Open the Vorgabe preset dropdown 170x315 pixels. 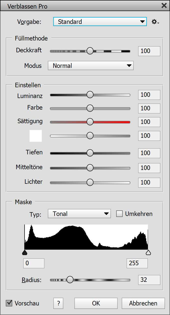click(x=100, y=22)
